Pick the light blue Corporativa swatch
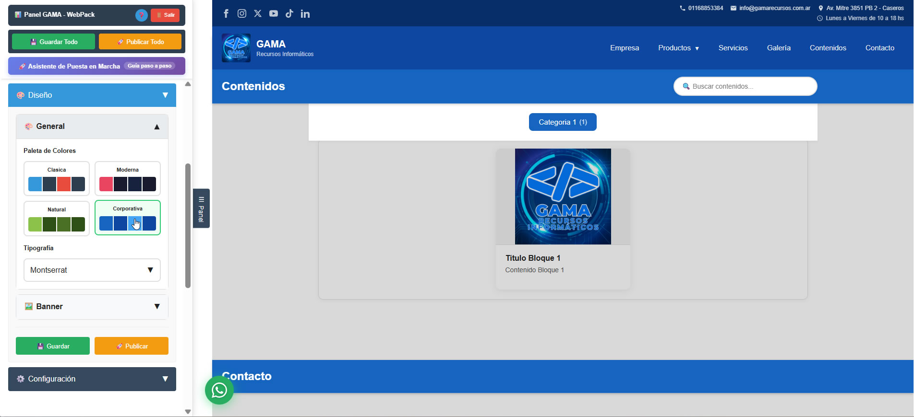This screenshot has width=914, height=417. pos(135,223)
